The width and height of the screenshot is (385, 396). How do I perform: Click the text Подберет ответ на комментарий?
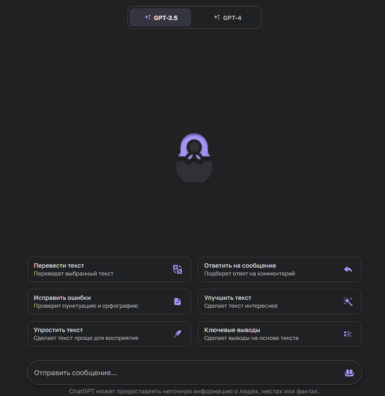pyautogui.click(x=249, y=274)
